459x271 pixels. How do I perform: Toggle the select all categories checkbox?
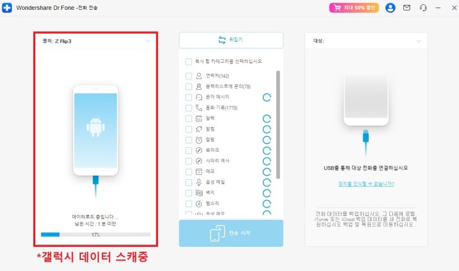click(189, 62)
